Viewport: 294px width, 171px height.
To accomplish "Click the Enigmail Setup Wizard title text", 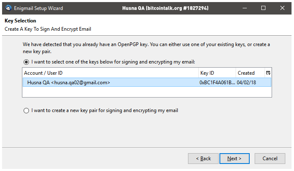I will click(39, 8).
